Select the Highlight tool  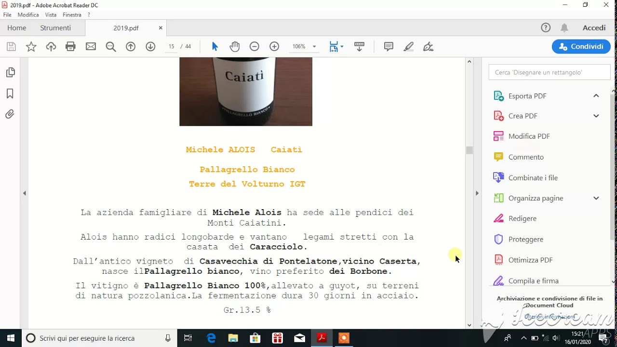click(408, 46)
